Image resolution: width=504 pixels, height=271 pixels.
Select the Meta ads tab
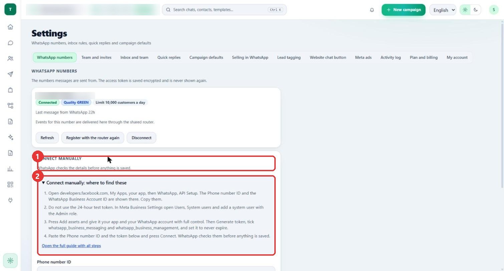(363, 57)
